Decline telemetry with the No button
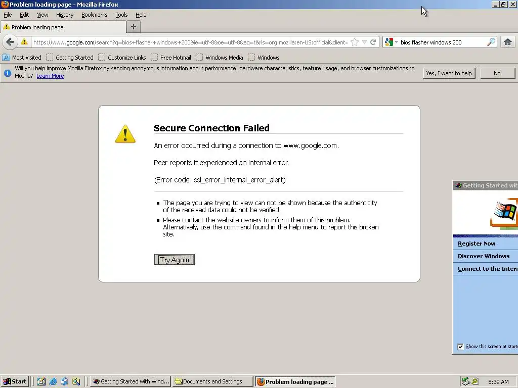518x388 pixels. 497,73
